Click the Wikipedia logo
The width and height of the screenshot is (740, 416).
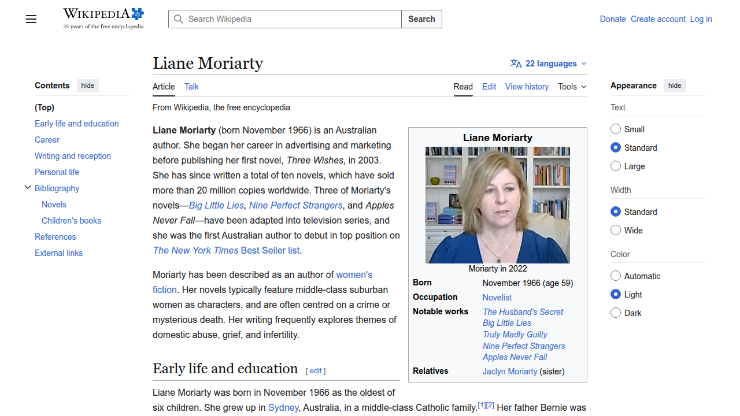point(103,18)
